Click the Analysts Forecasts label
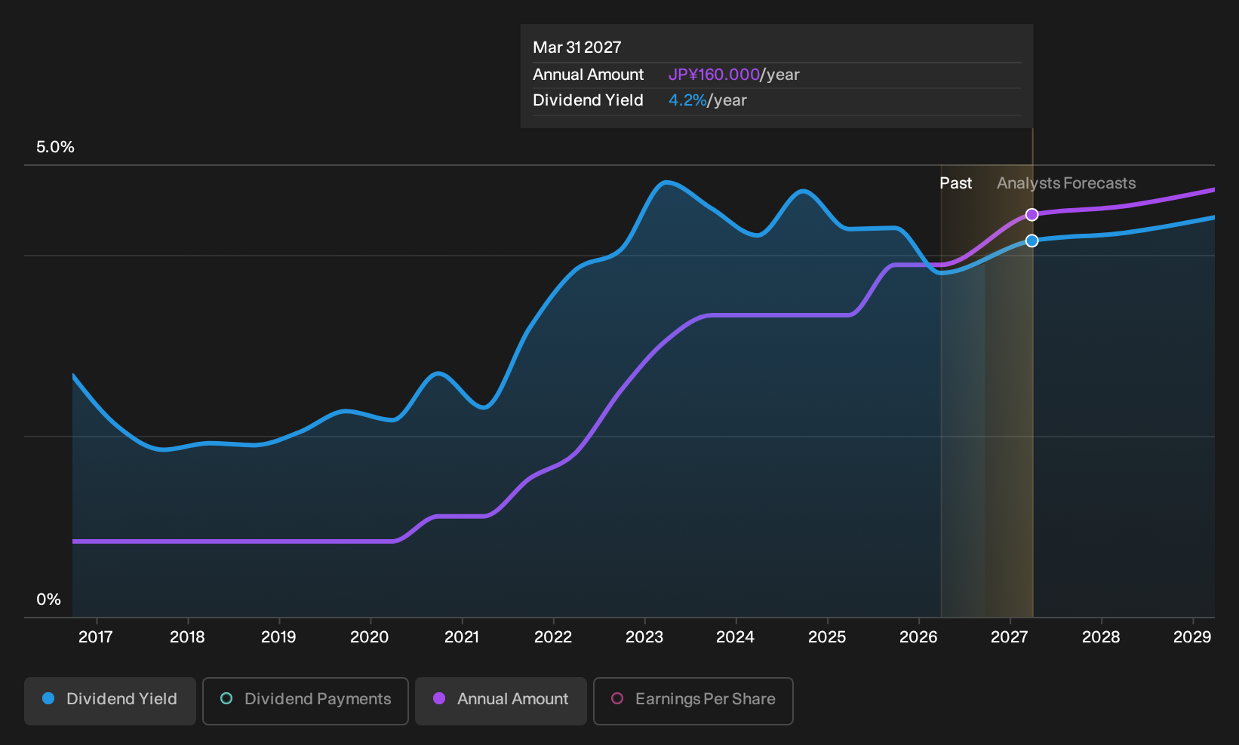Screen dimensions: 1239x745 pyautogui.click(x=1066, y=183)
